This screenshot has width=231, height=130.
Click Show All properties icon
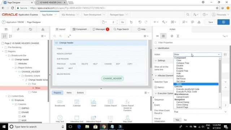(163, 36)
